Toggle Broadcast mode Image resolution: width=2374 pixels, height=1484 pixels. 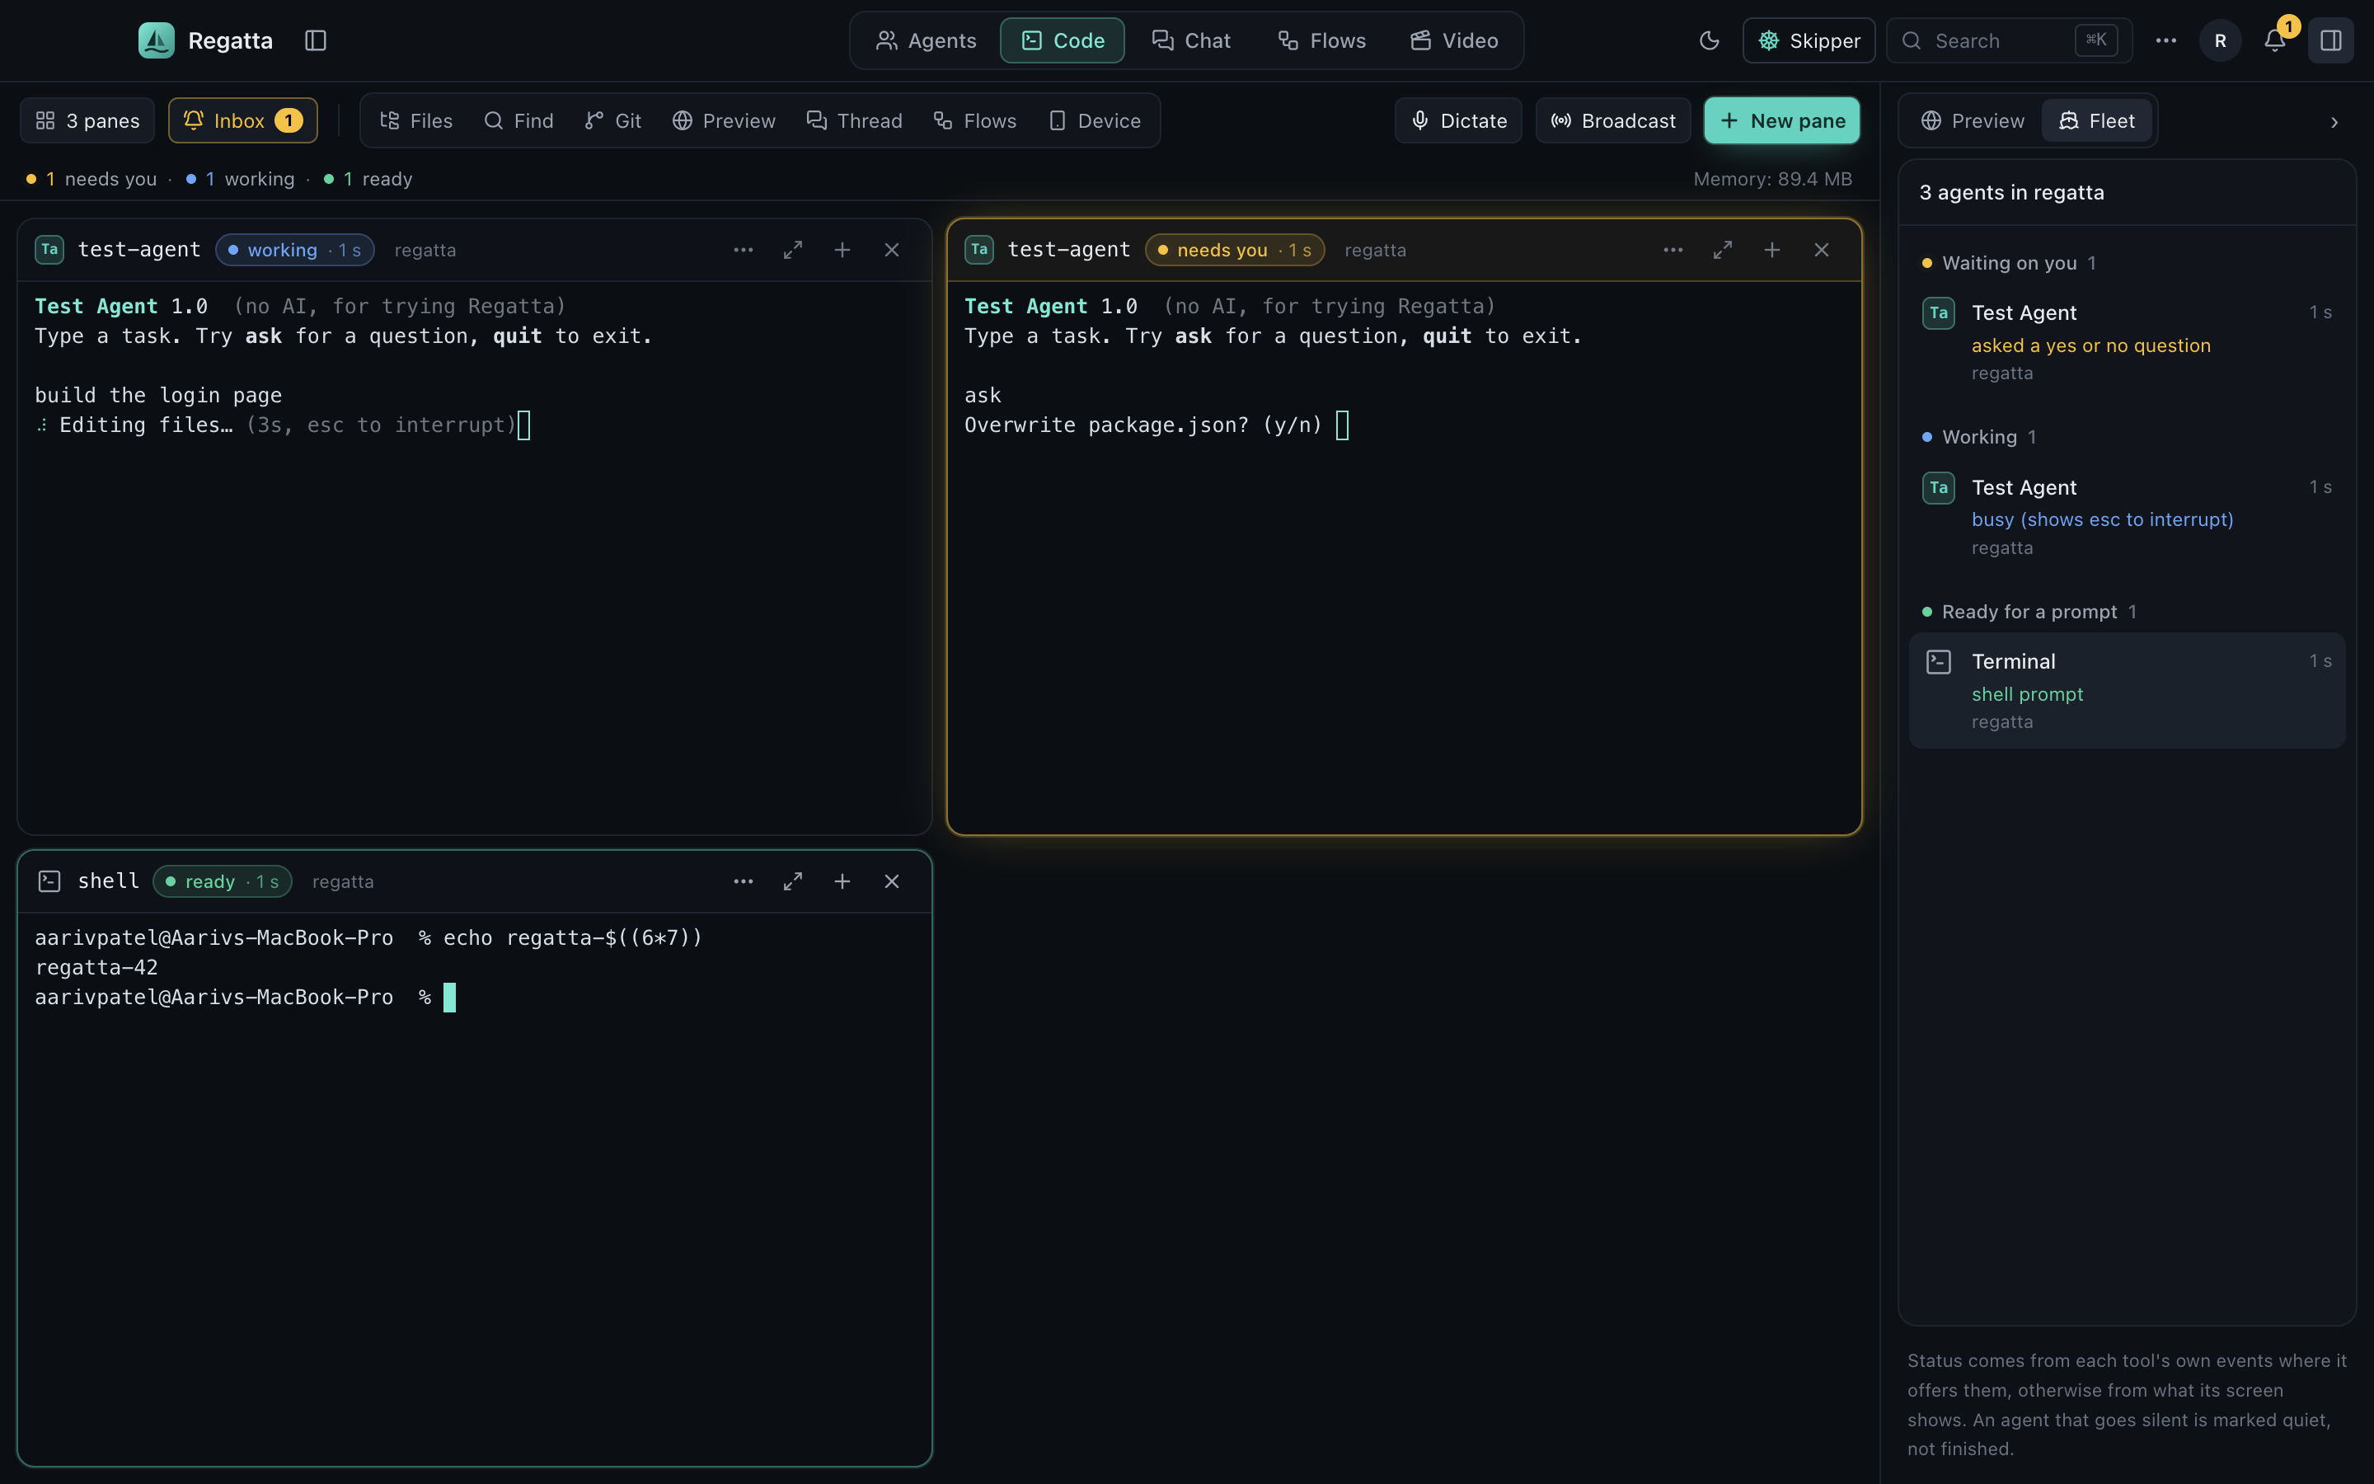tap(1612, 120)
